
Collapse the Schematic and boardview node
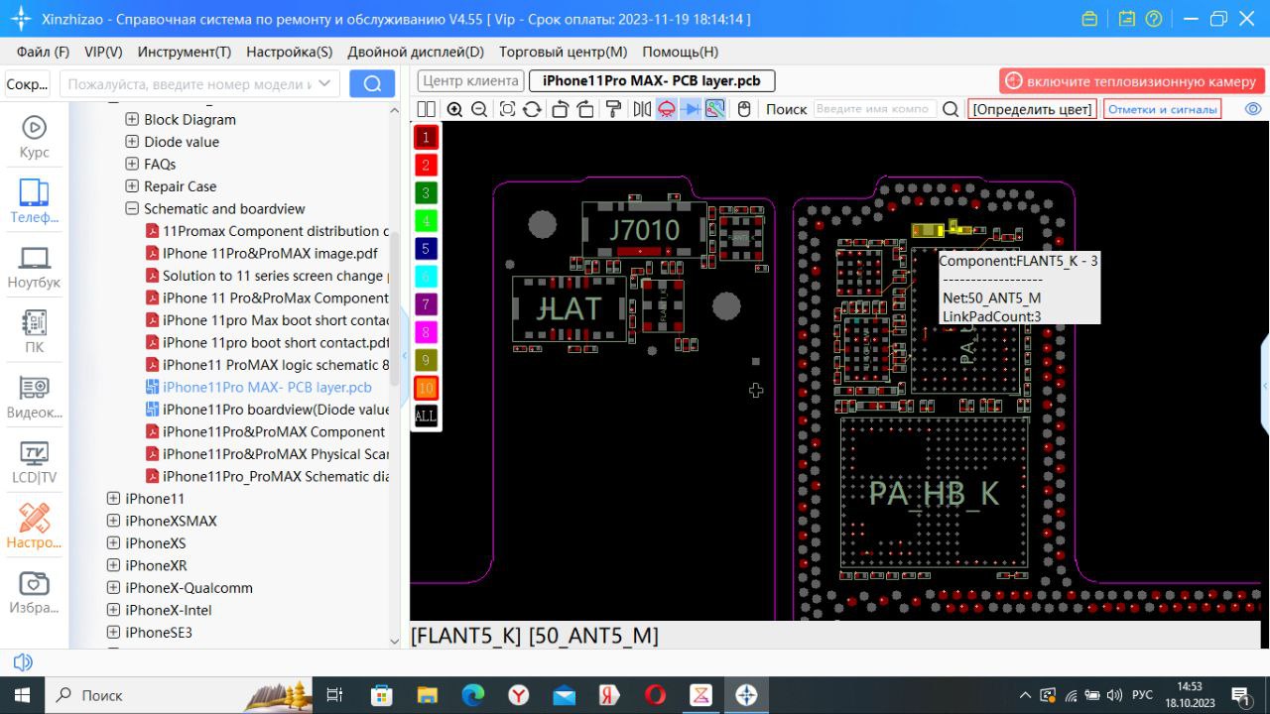point(132,208)
